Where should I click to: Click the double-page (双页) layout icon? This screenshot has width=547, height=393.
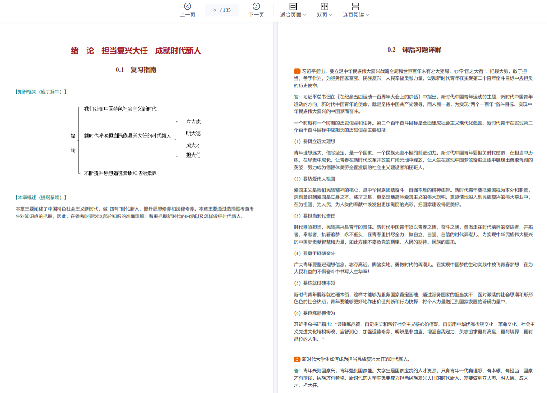[x=324, y=6]
